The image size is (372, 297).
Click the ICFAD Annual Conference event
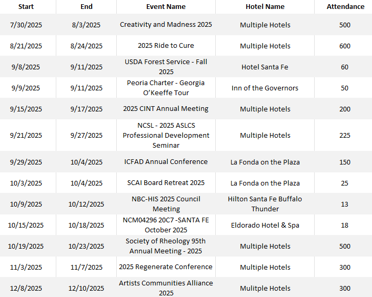(x=166, y=162)
